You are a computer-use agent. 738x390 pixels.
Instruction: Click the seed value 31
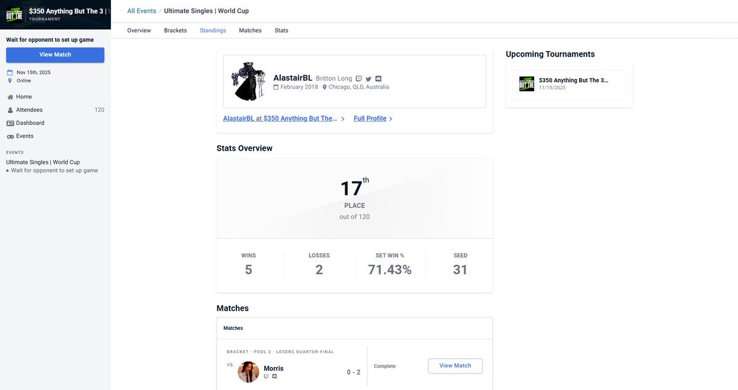click(x=460, y=269)
